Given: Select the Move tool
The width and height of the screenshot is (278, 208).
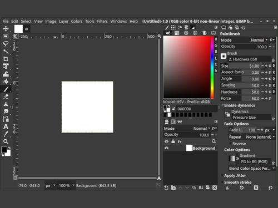Looking at the screenshot, I should point(6,28).
